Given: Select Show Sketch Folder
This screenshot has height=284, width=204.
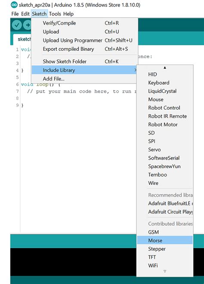Looking at the screenshot, I should click(84, 61).
